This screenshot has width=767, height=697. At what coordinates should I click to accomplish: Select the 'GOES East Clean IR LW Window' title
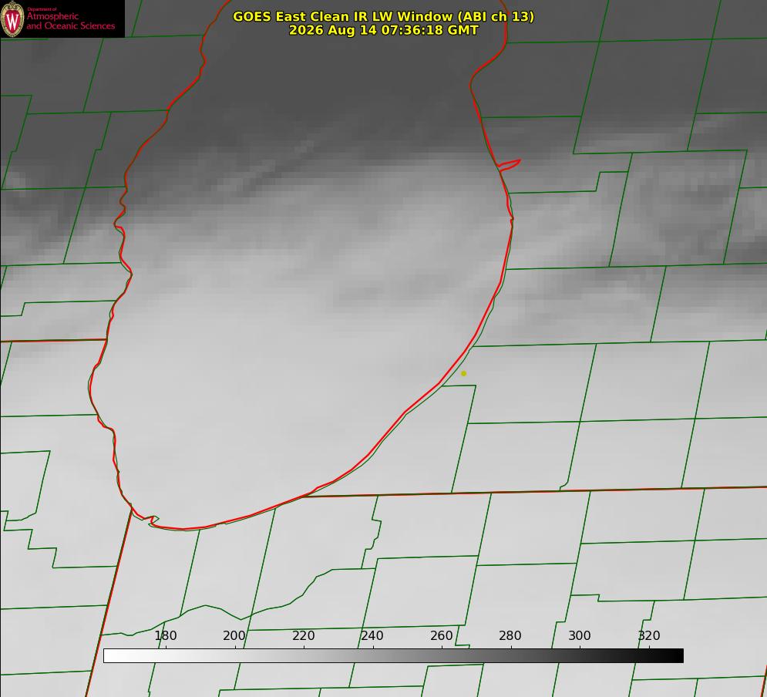pos(384,16)
